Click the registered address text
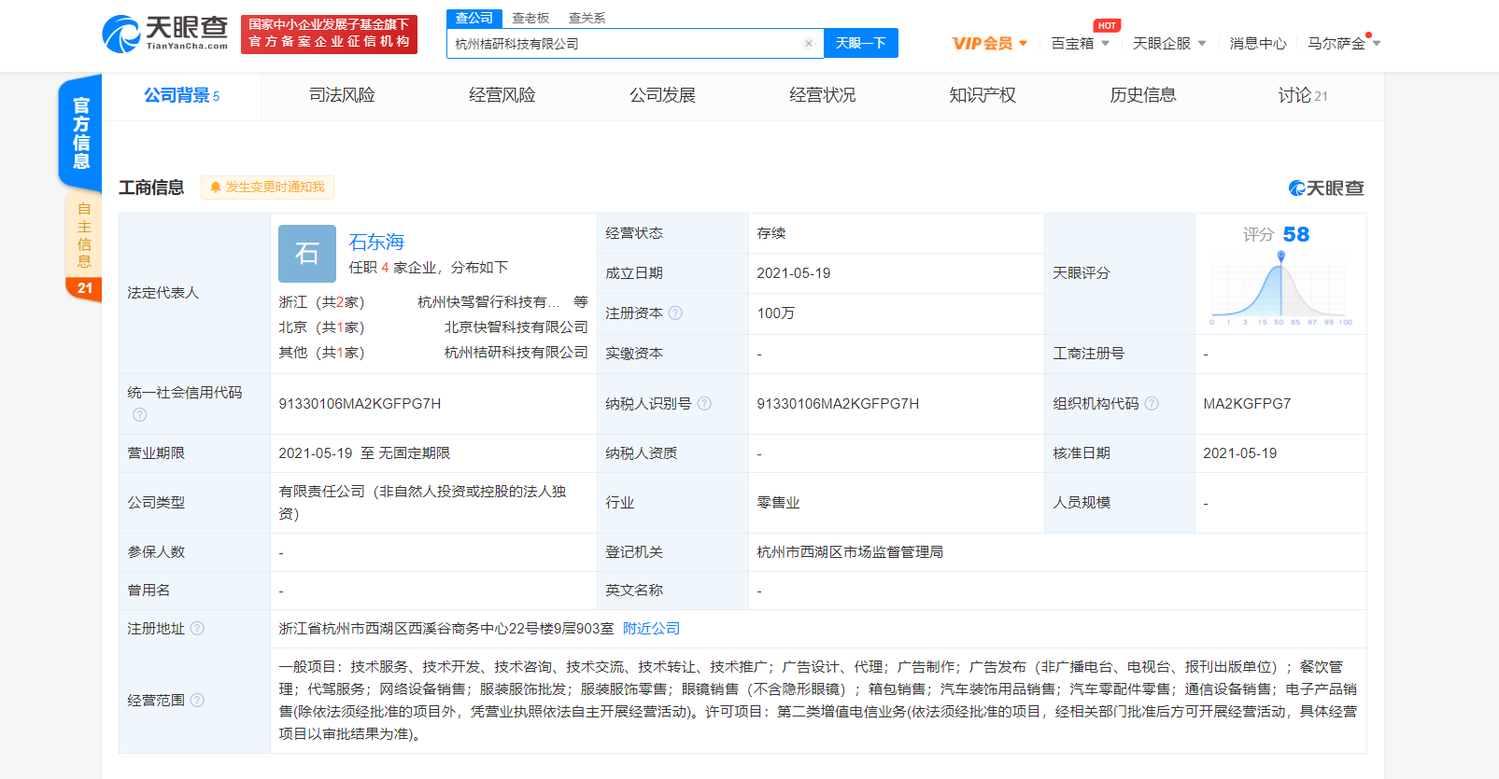 (446, 629)
